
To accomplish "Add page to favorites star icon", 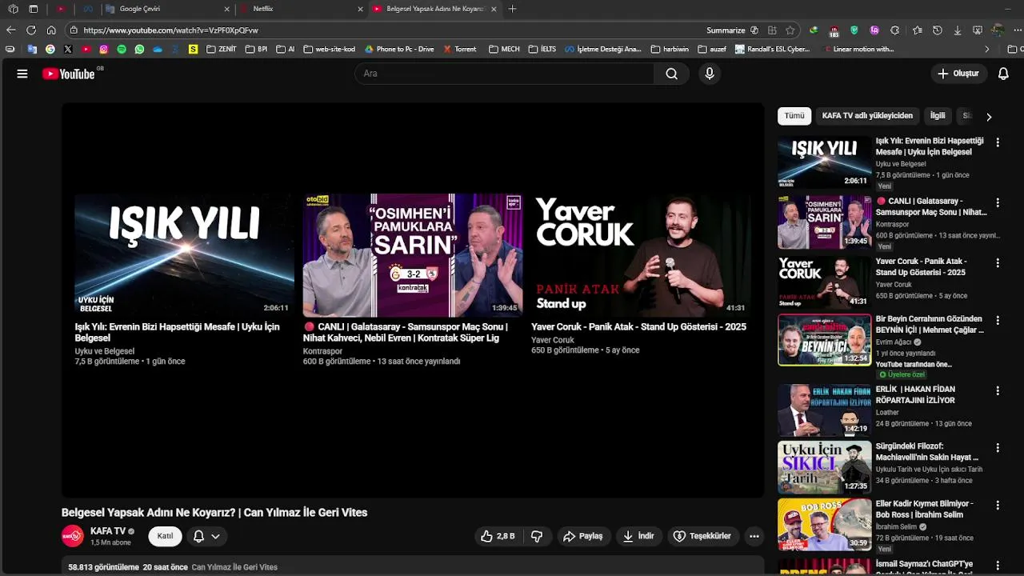I will point(790,30).
